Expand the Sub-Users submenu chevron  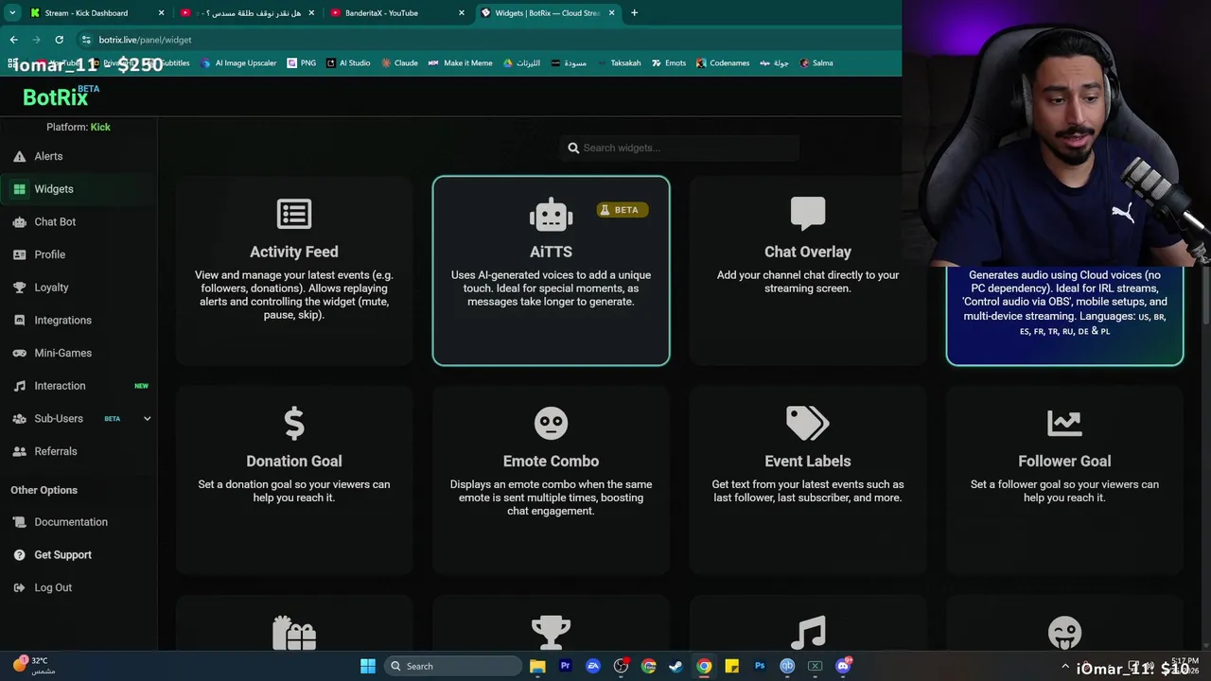coord(147,418)
